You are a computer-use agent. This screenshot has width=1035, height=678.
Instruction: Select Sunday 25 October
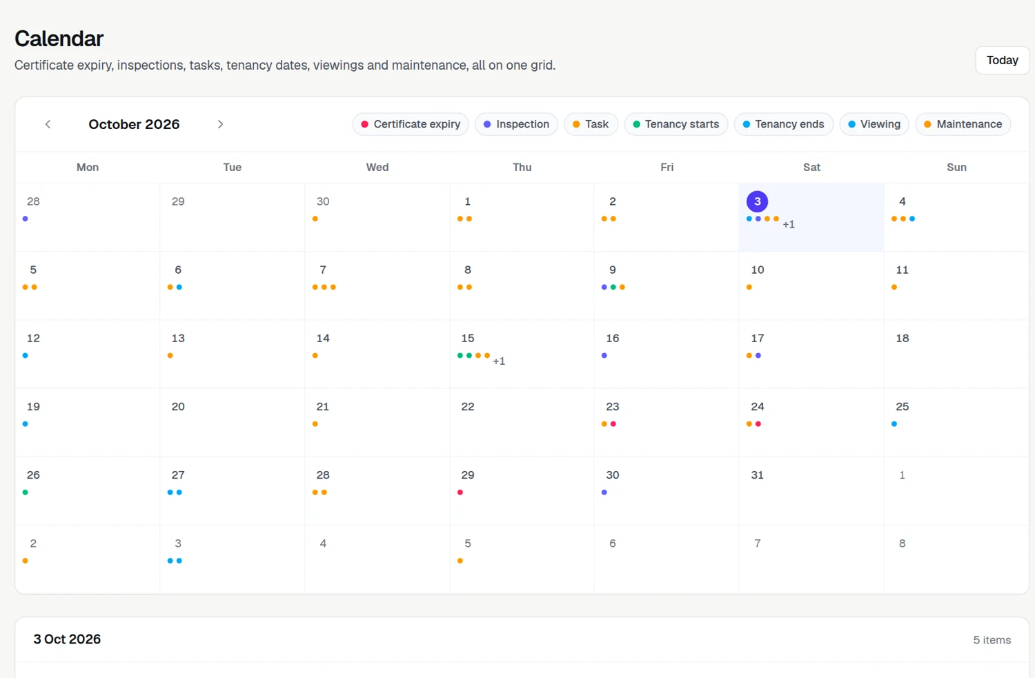coord(956,422)
